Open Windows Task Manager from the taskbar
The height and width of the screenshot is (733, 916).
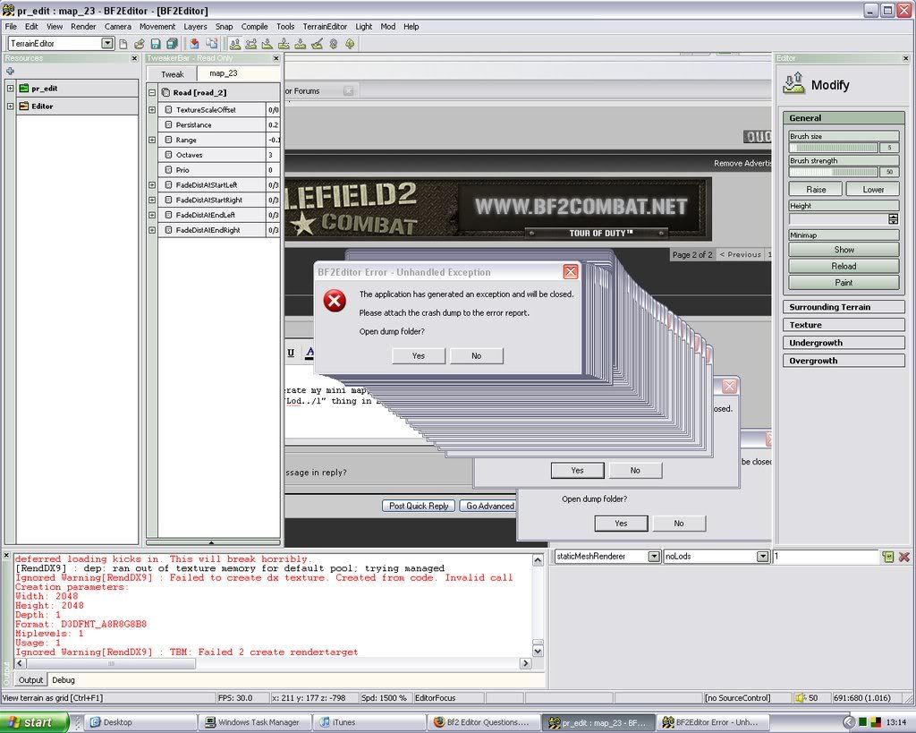pyautogui.click(x=254, y=722)
